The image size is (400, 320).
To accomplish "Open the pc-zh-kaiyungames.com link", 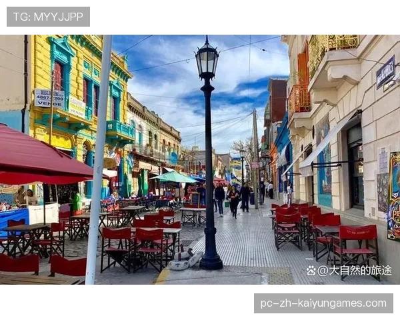I will pos(322,304).
